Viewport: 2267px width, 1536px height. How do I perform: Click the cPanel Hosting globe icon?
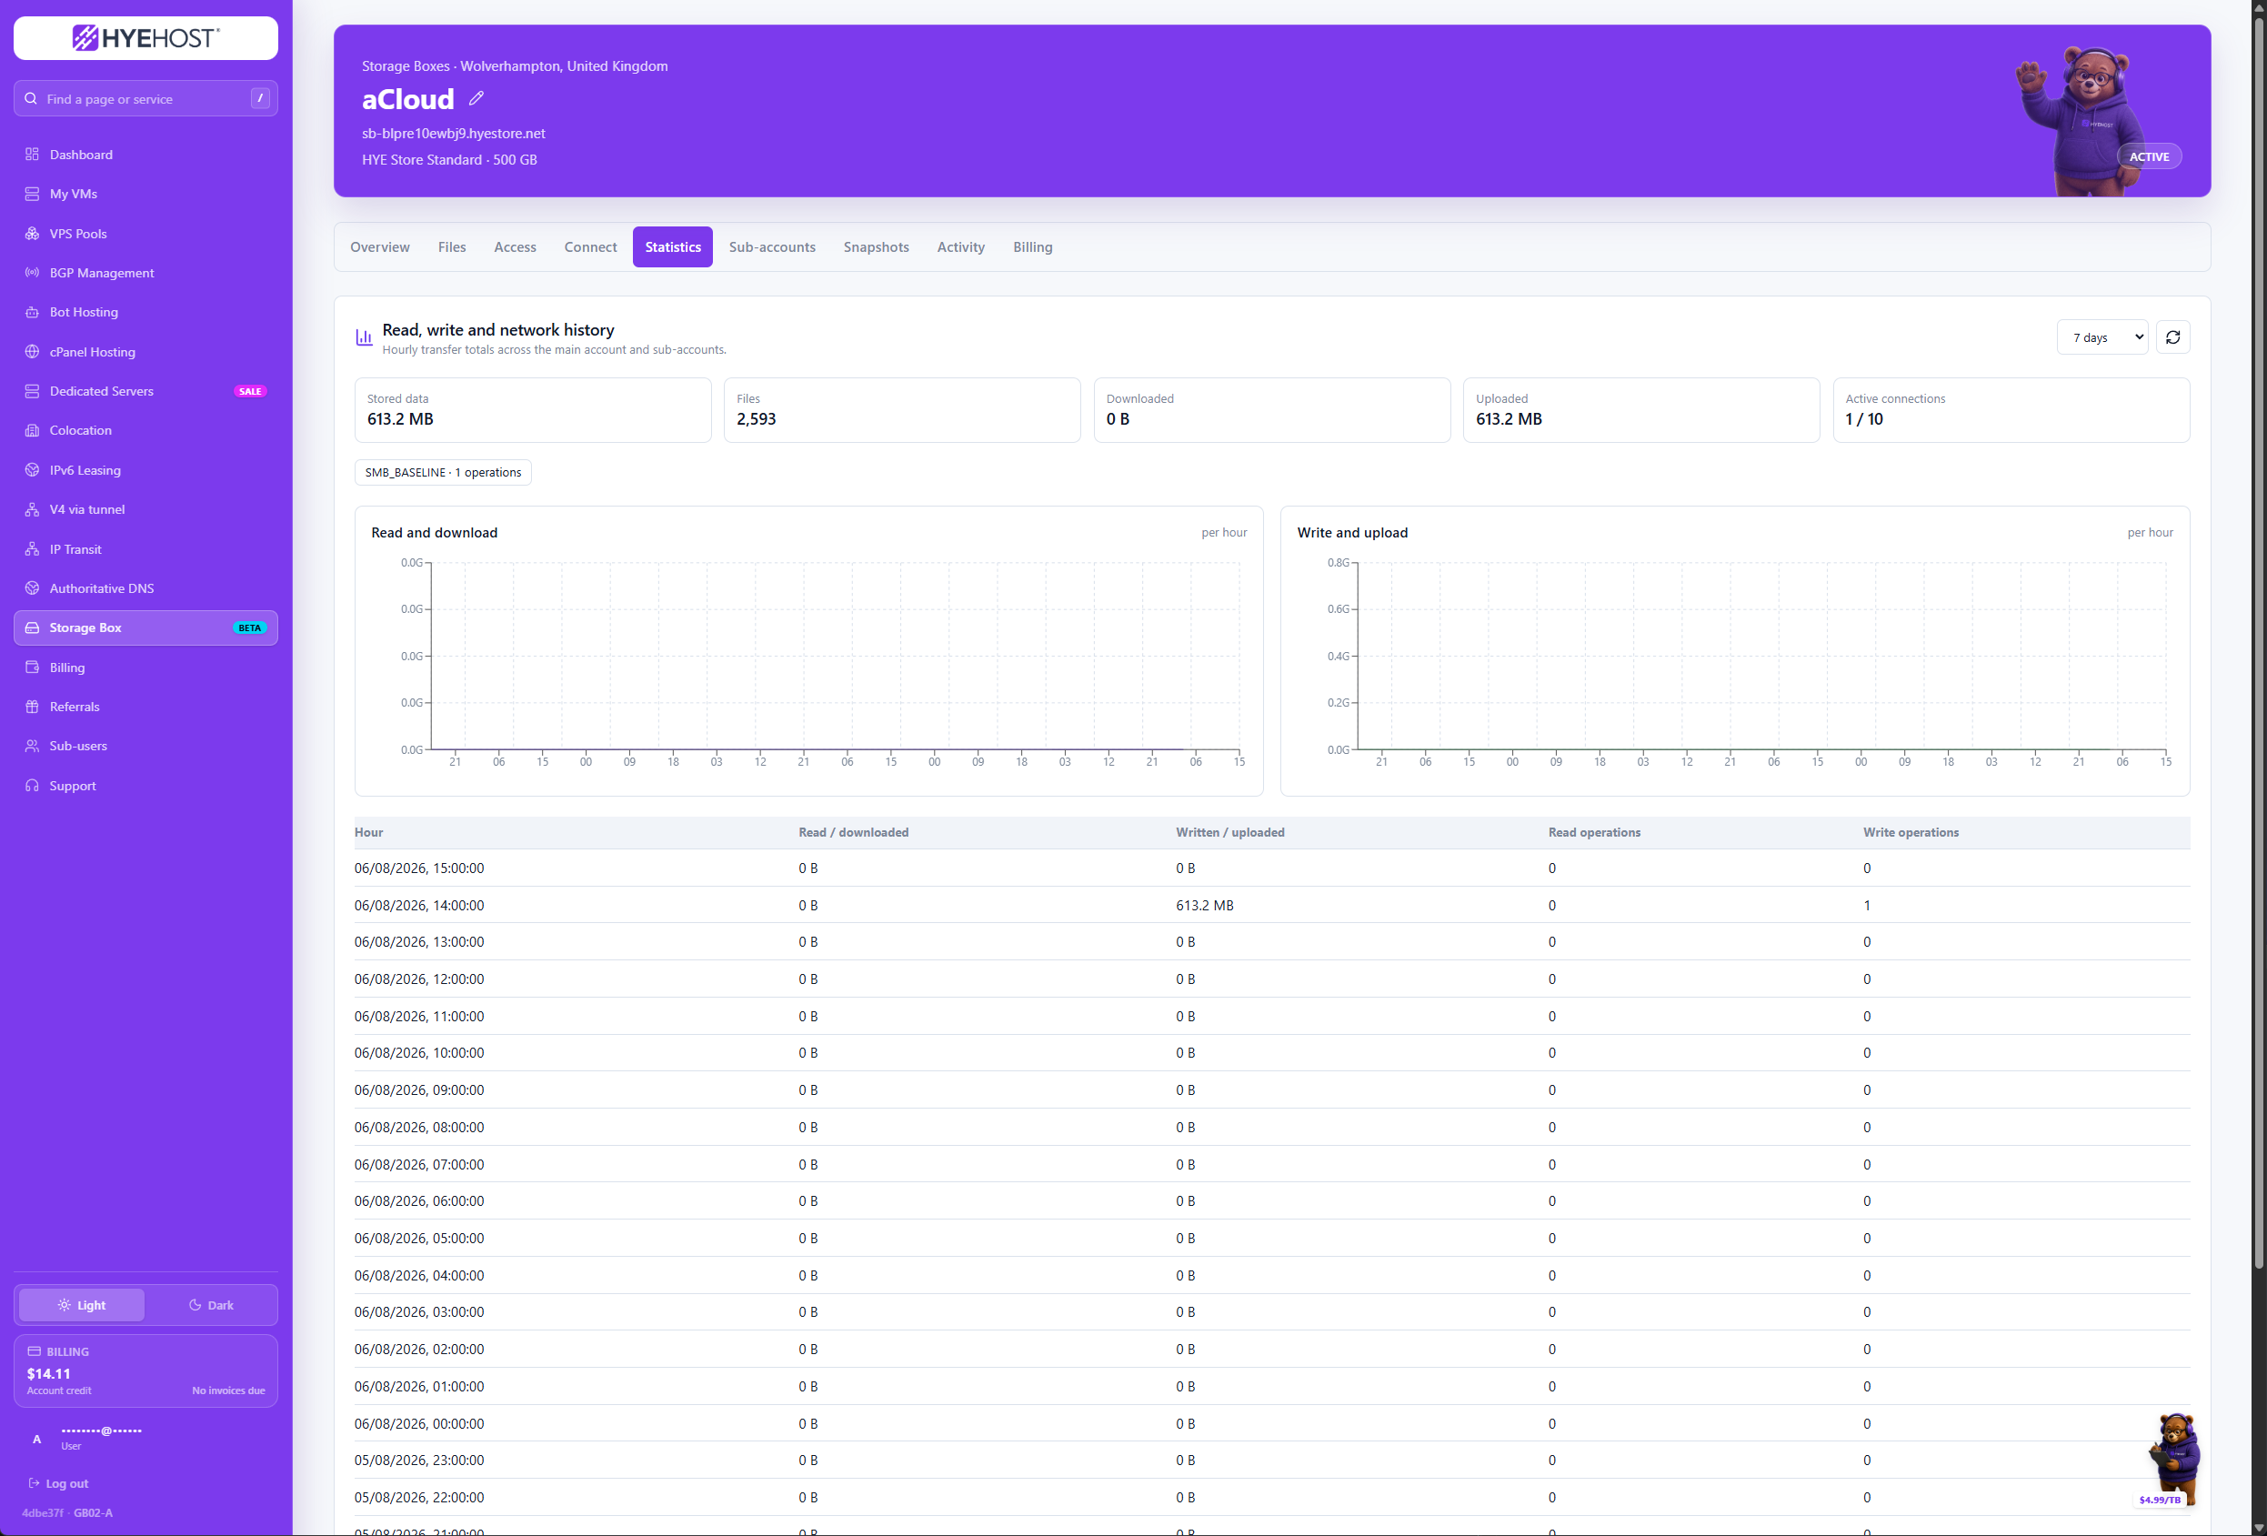32,351
